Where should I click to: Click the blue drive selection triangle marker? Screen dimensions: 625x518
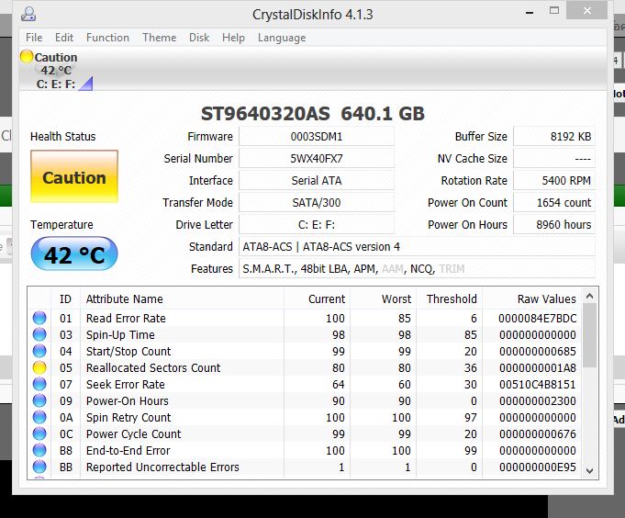click(85, 84)
